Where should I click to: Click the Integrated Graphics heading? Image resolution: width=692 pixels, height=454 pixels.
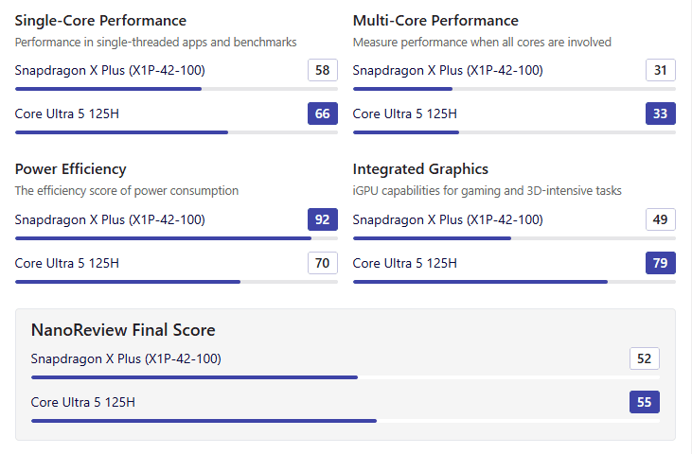point(420,169)
